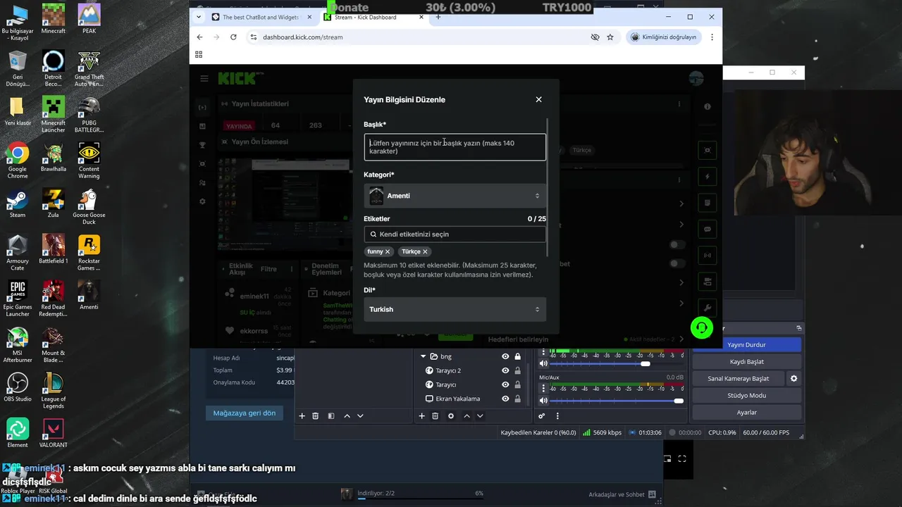The image size is (902, 507).
Task: Click the Başlık stream title input
Action: pos(455,147)
